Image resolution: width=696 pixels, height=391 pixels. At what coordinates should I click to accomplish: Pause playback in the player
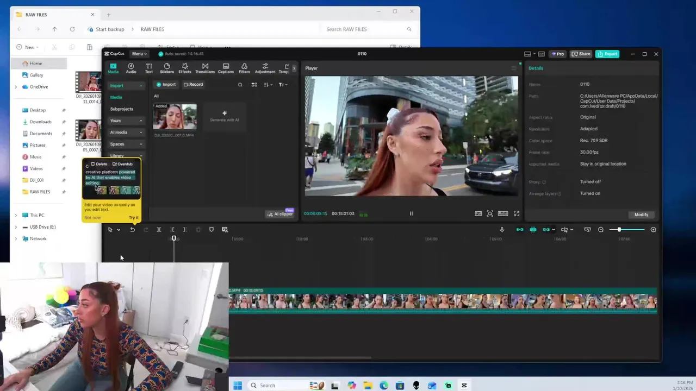(412, 213)
